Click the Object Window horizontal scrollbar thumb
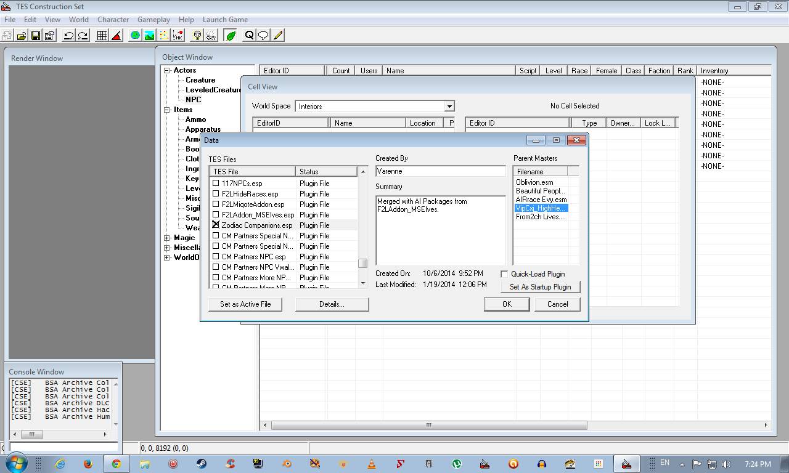789x473 pixels. pyautogui.click(x=429, y=425)
